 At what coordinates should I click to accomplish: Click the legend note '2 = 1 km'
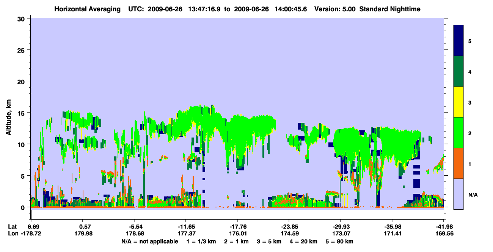(x=236, y=241)
